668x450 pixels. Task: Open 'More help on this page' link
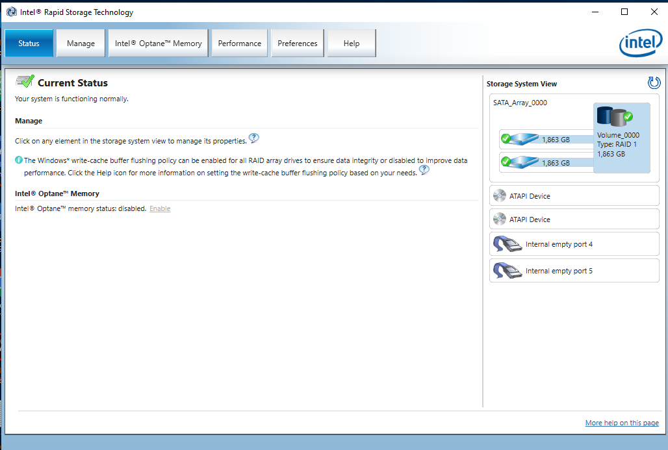pyautogui.click(x=622, y=423)
